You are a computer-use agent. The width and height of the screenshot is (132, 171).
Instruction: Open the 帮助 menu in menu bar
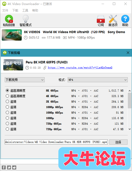[x=35, y=10]
